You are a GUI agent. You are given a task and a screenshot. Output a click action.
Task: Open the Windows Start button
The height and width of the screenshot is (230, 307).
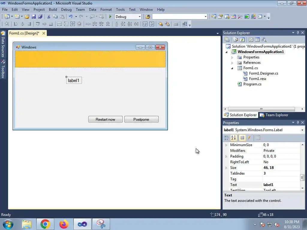(8, 224)
